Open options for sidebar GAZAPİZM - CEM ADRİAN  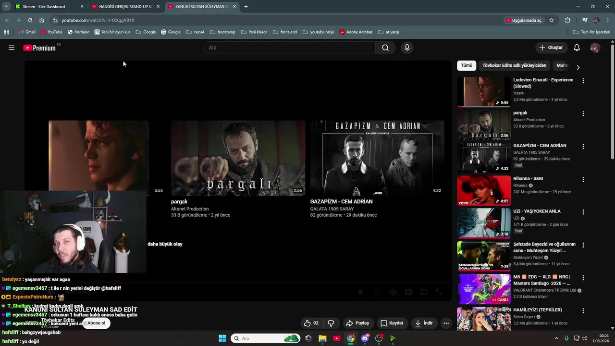[583, 147]
